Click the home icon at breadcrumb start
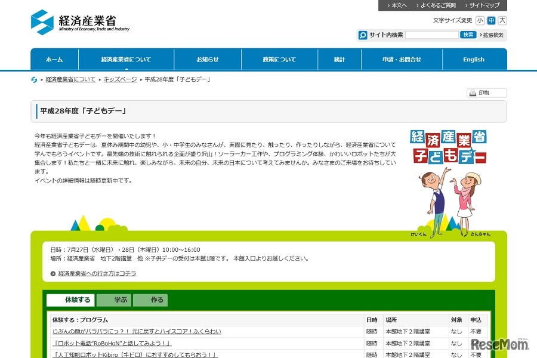Image resolution: width=537 pixels, height=358 pixels. [x=34, y=78]
